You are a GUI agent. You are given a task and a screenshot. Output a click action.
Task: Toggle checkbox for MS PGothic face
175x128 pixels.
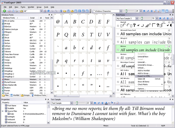(x=118, y=90)
